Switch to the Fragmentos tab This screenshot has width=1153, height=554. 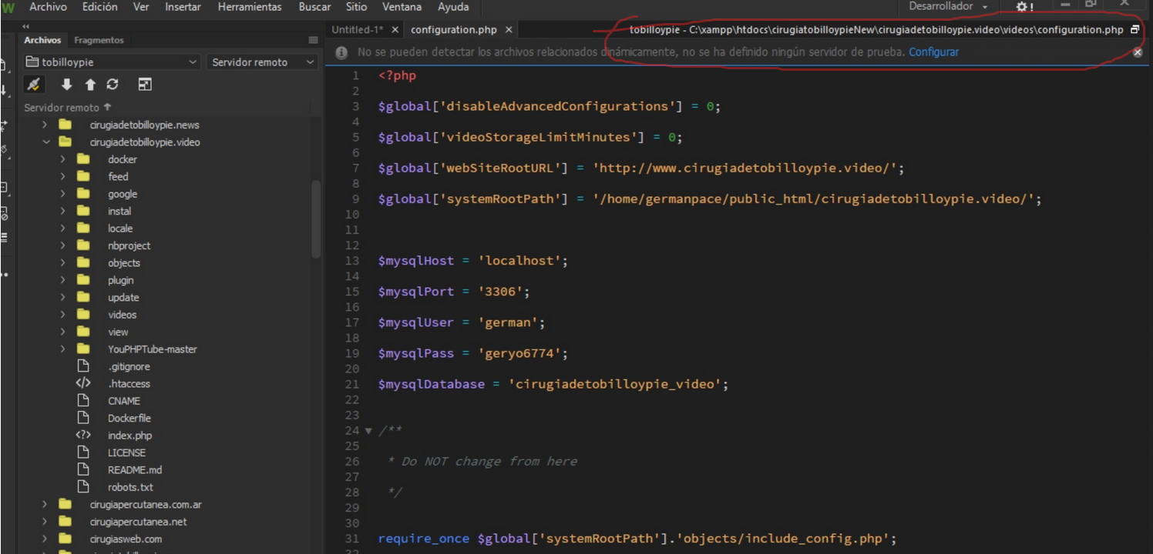tap(99, 39)
